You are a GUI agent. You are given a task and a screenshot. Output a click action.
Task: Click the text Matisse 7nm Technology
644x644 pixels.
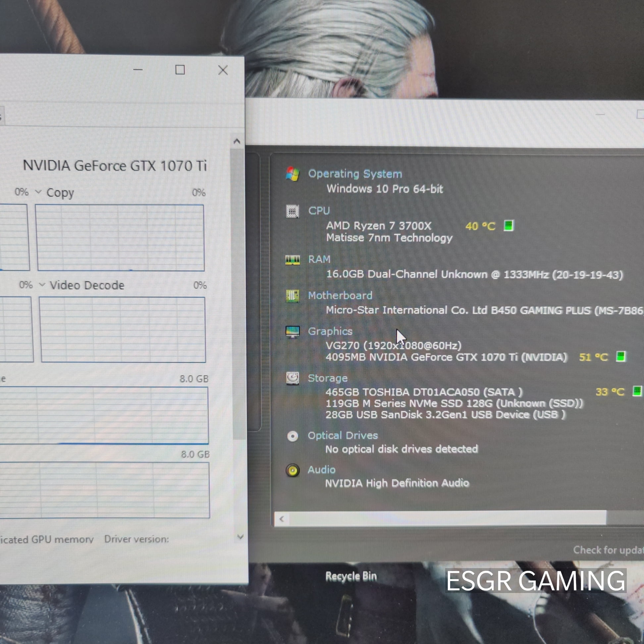[x=389, y=238]
